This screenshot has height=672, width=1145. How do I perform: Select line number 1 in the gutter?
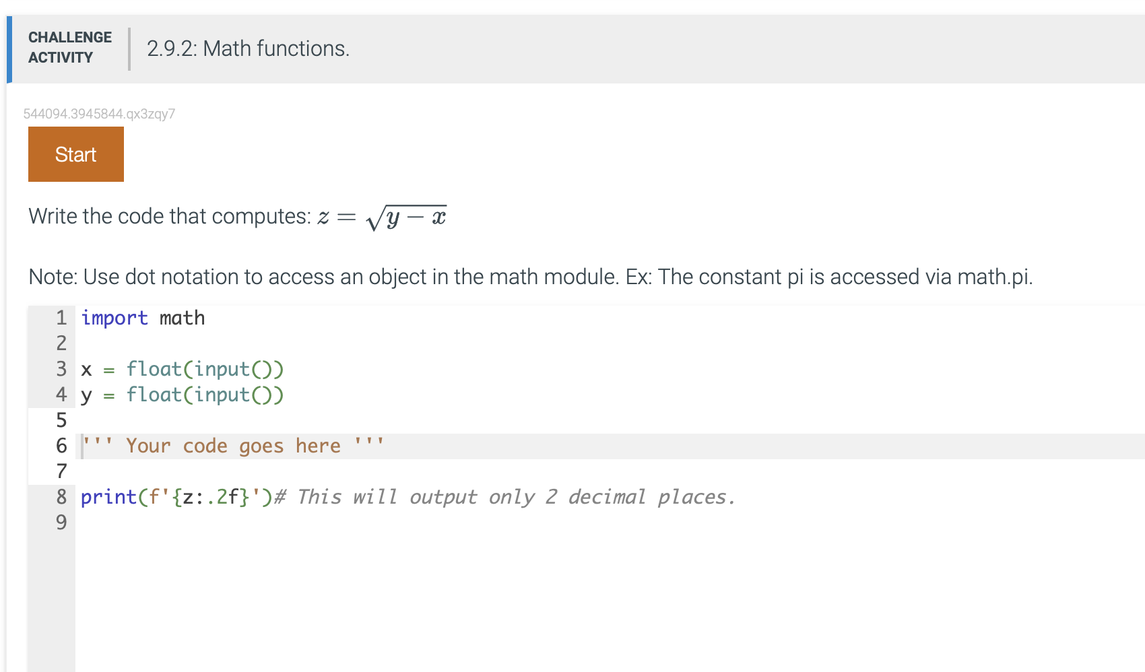(61, 318)
